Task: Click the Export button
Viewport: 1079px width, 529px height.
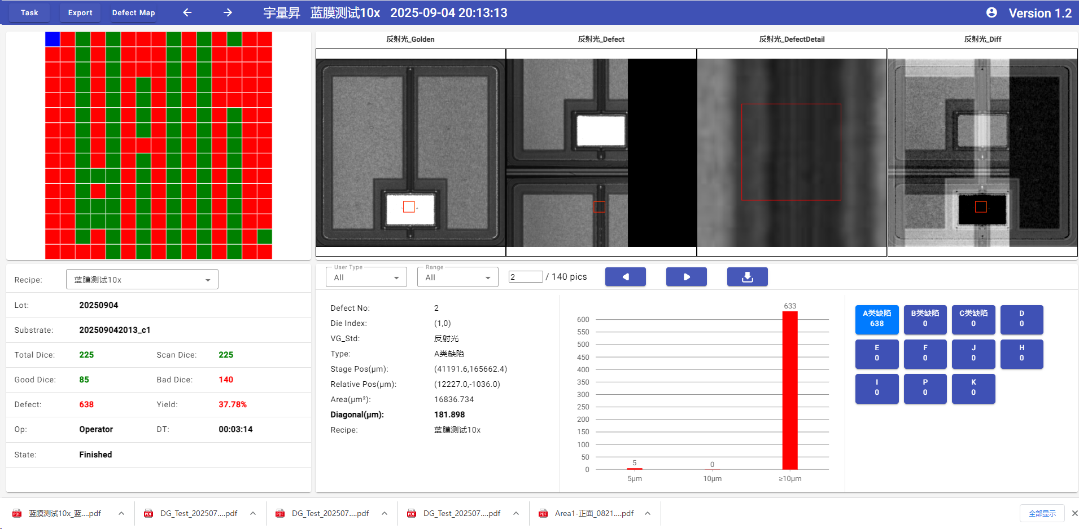Action: (x=80, y=12)
